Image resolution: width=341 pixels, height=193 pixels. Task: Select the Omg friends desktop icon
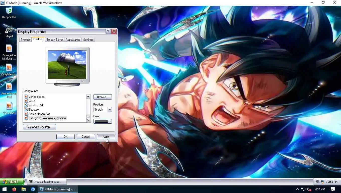[x=9, y=68]
